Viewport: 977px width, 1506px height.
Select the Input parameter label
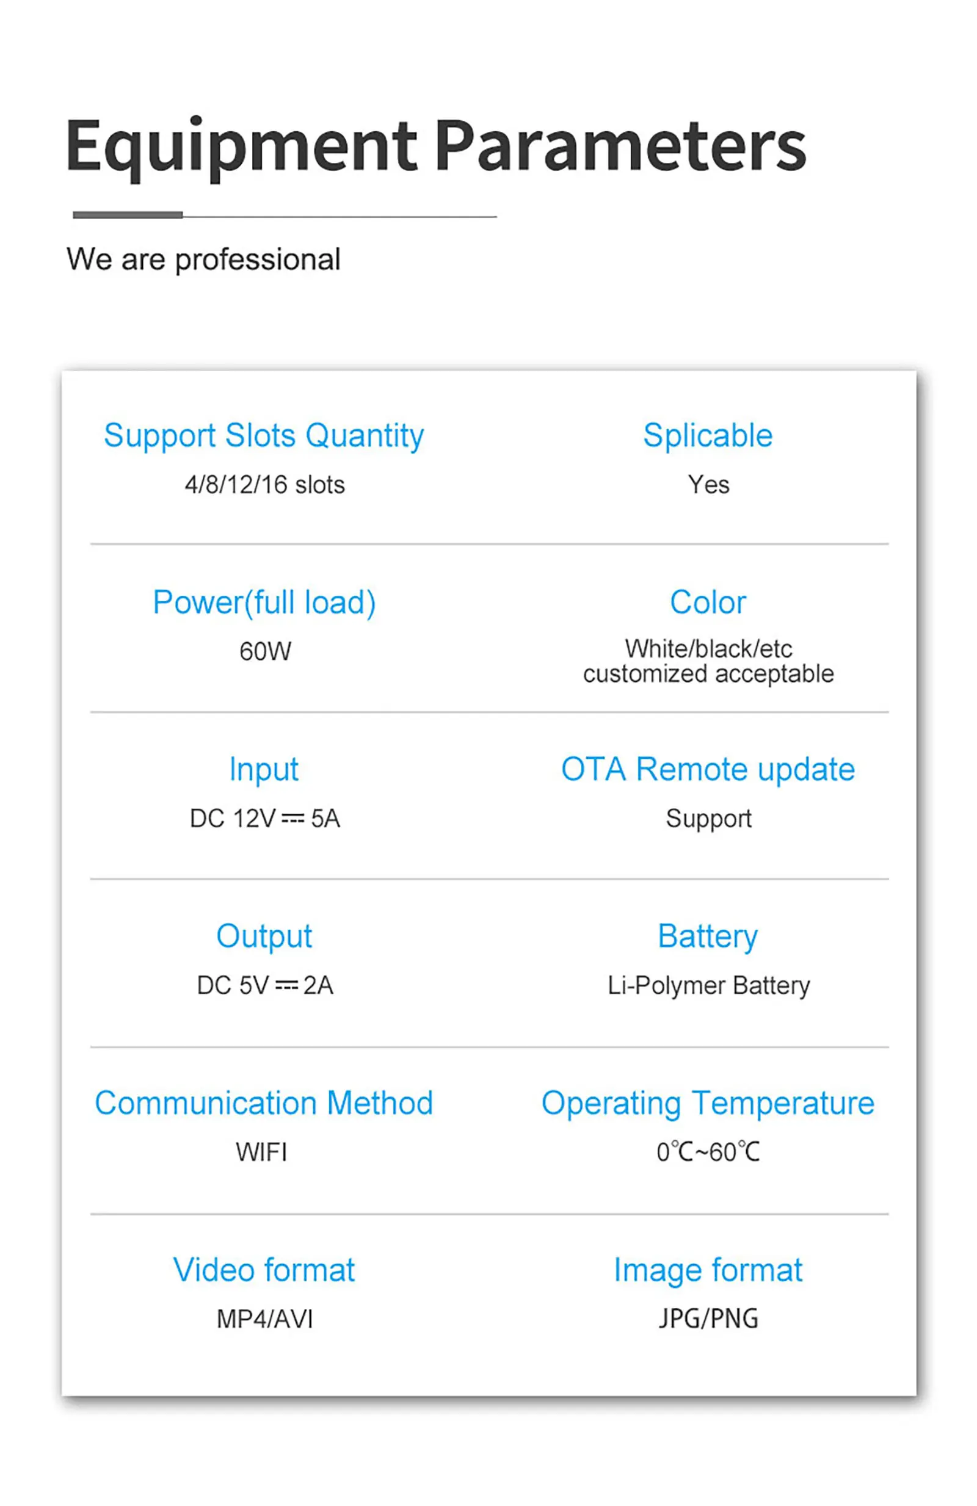click(264, 770)
